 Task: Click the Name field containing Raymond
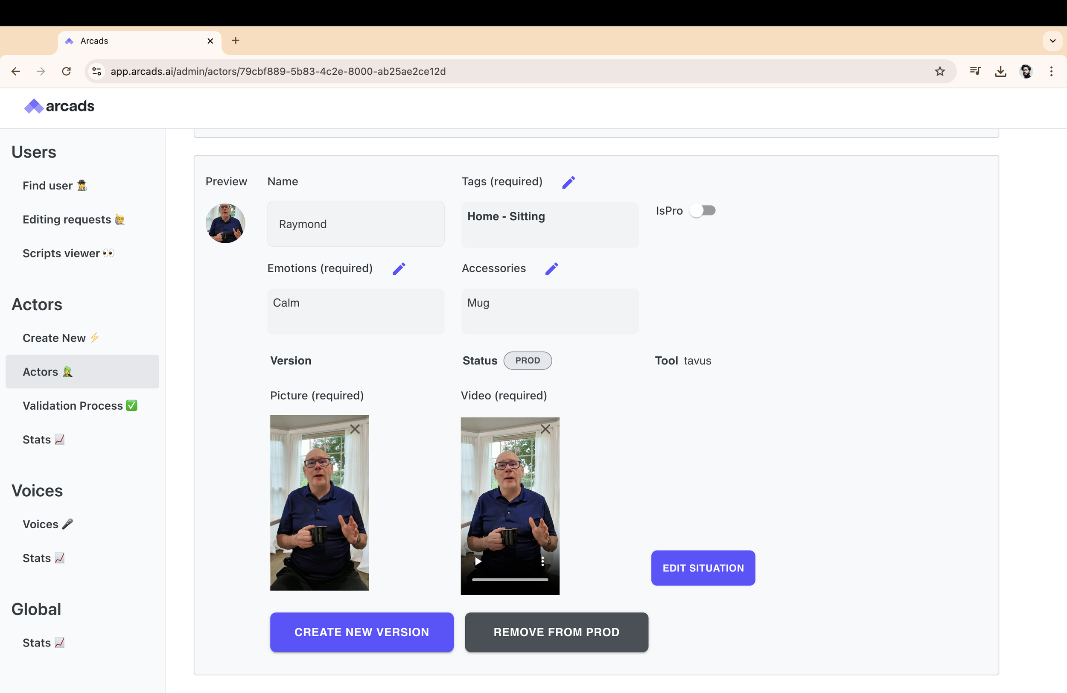click(356, 224)
